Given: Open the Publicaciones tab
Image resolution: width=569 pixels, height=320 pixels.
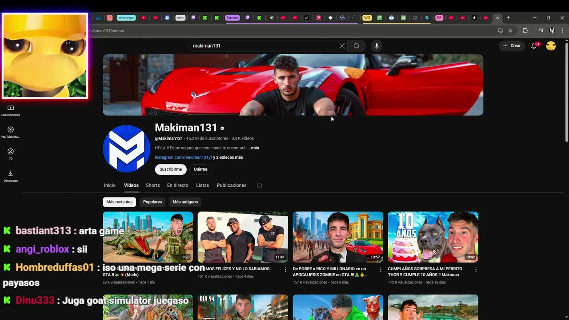Looking at the screenshot, I should click(232, 185).
